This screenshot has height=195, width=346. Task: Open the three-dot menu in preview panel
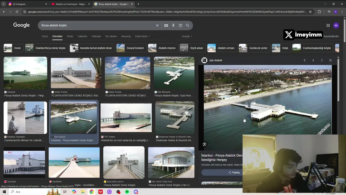click(322, 60)
